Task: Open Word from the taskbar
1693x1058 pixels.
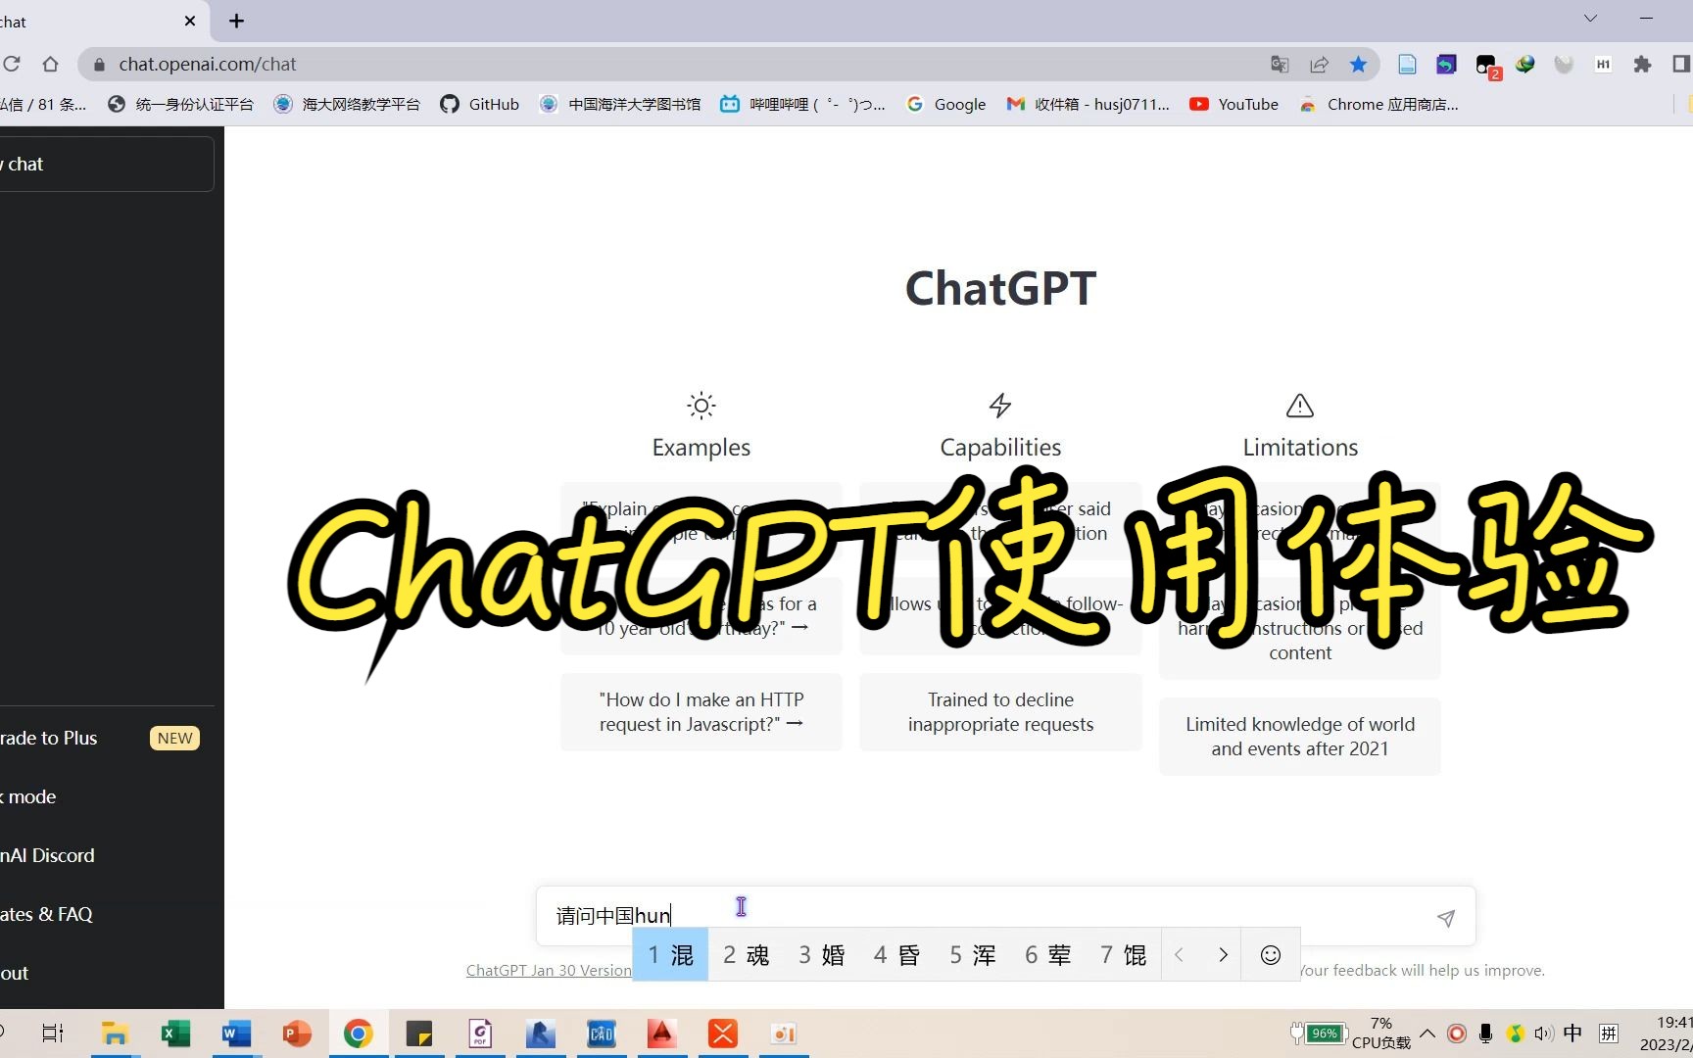Action: click(x=236, y=1034)
